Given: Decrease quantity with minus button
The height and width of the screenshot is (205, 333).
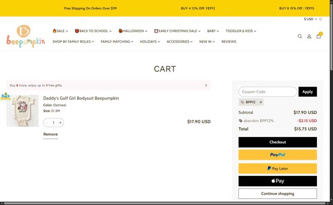Looking at the screenshot, I should tap(47, 122).
